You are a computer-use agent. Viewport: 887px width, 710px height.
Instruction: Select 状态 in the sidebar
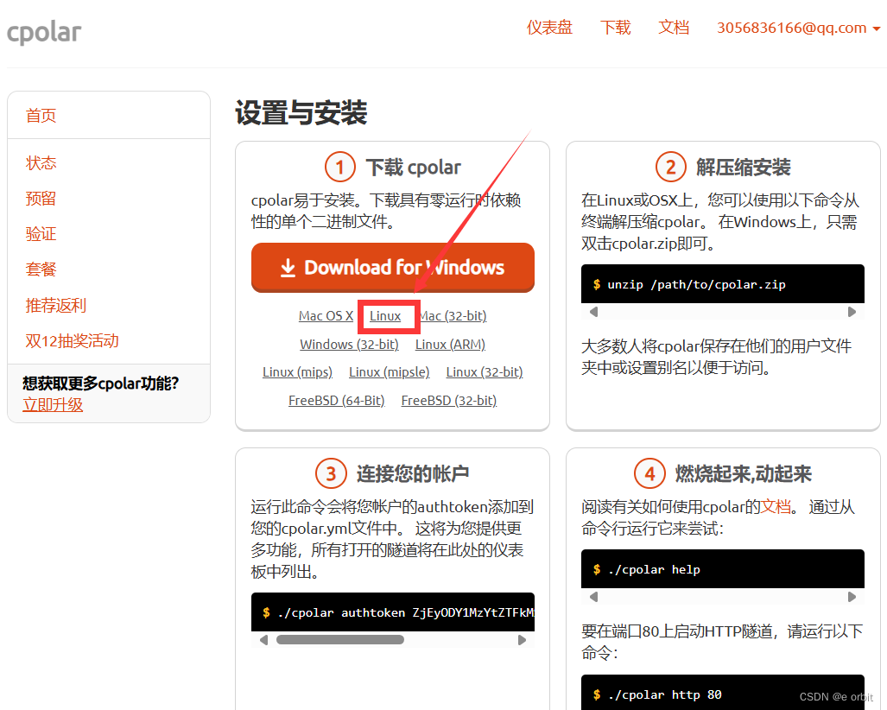[41, 163]
